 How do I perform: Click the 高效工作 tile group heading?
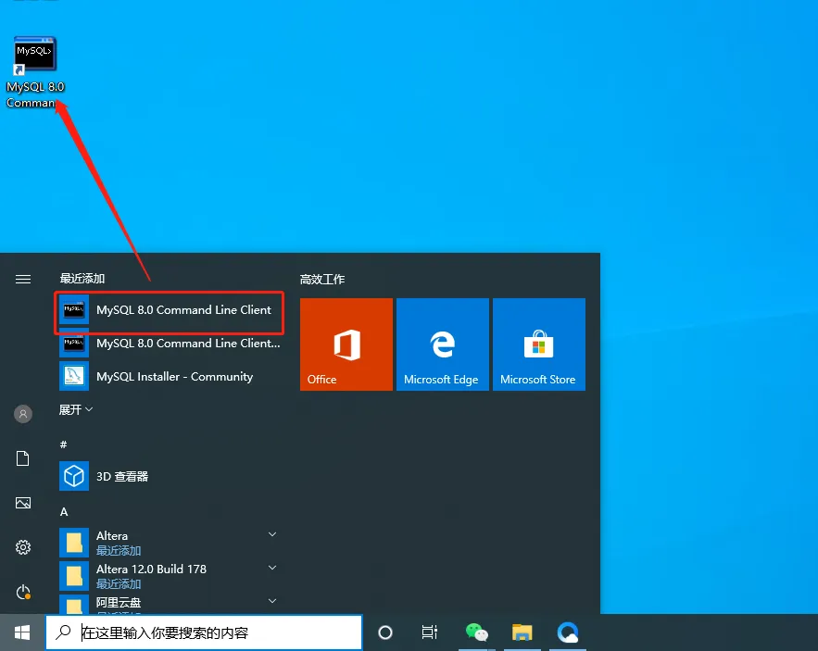[321, 279]
